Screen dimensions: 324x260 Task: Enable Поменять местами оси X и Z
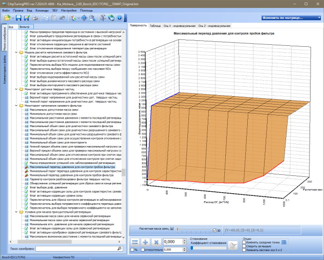tap(244, 250)
